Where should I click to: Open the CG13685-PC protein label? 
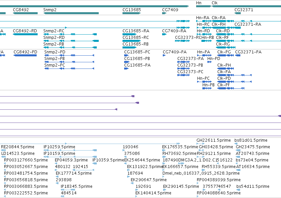tap(137, 52)
